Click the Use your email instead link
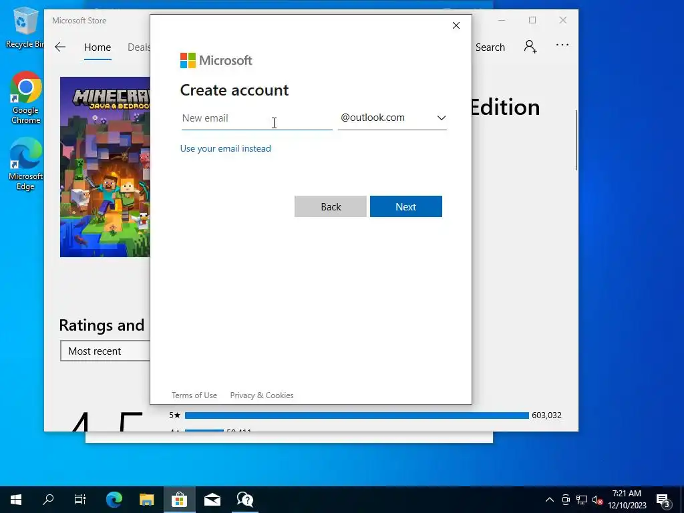Screen dimensions: 684x513 coord(226,148)
